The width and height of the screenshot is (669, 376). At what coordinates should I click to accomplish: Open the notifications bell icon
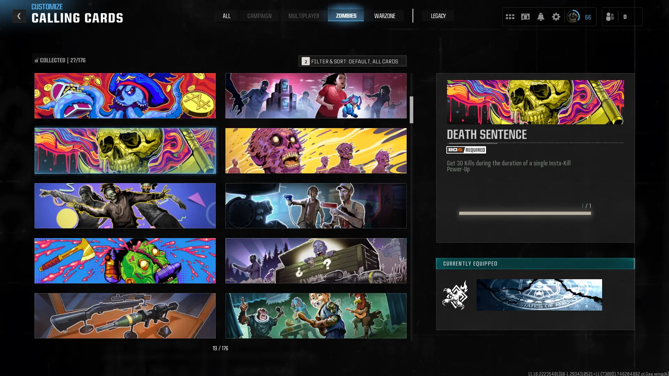[540, 17]
